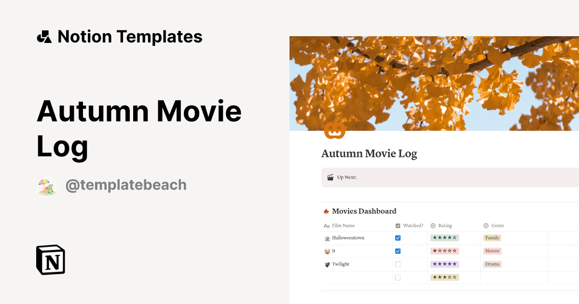Click the Movies Dashboard heading
The width and height of the screenshot is (579, 304).
click(364, 211)
